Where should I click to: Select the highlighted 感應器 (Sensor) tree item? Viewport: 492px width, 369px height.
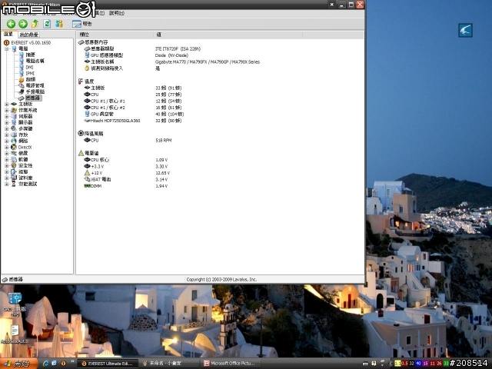coord(33,98)
